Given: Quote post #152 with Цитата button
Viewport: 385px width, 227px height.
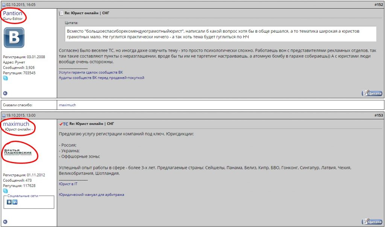Looking at the screenshot, I should tap(372, 93).
